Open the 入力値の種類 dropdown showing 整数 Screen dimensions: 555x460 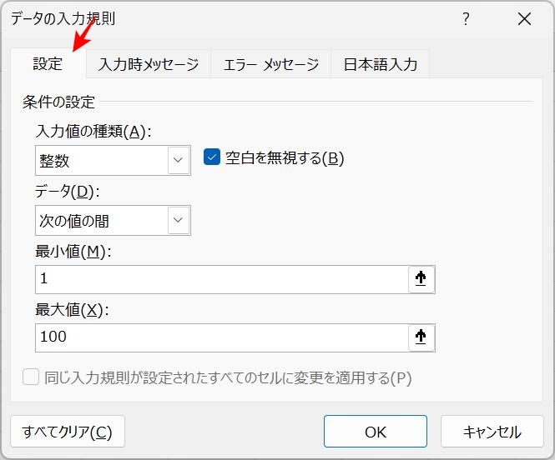[x=113, y=160]
